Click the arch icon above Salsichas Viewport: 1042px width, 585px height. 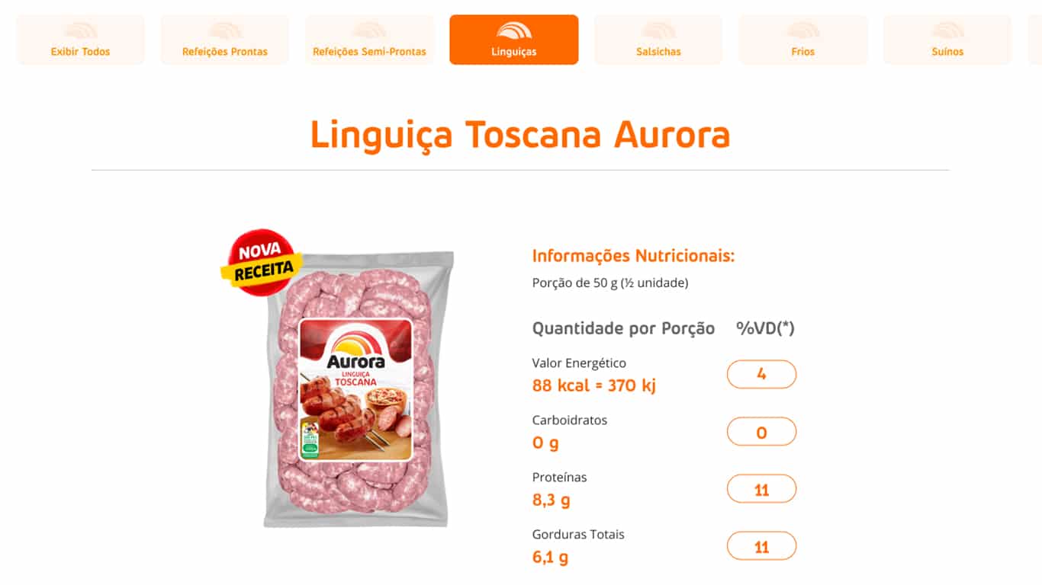click(x=658, y=30)
